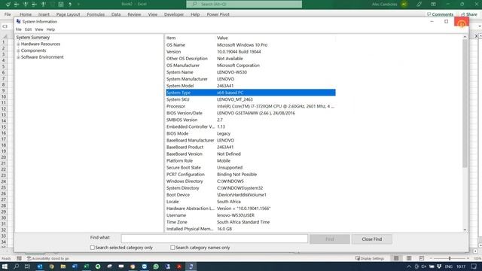Select the Secure Boot State row
The image size is (482, 271).
coord(251,168)
